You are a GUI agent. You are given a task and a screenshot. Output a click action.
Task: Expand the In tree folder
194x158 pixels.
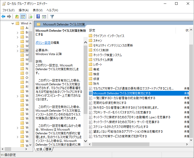(17, 37)
